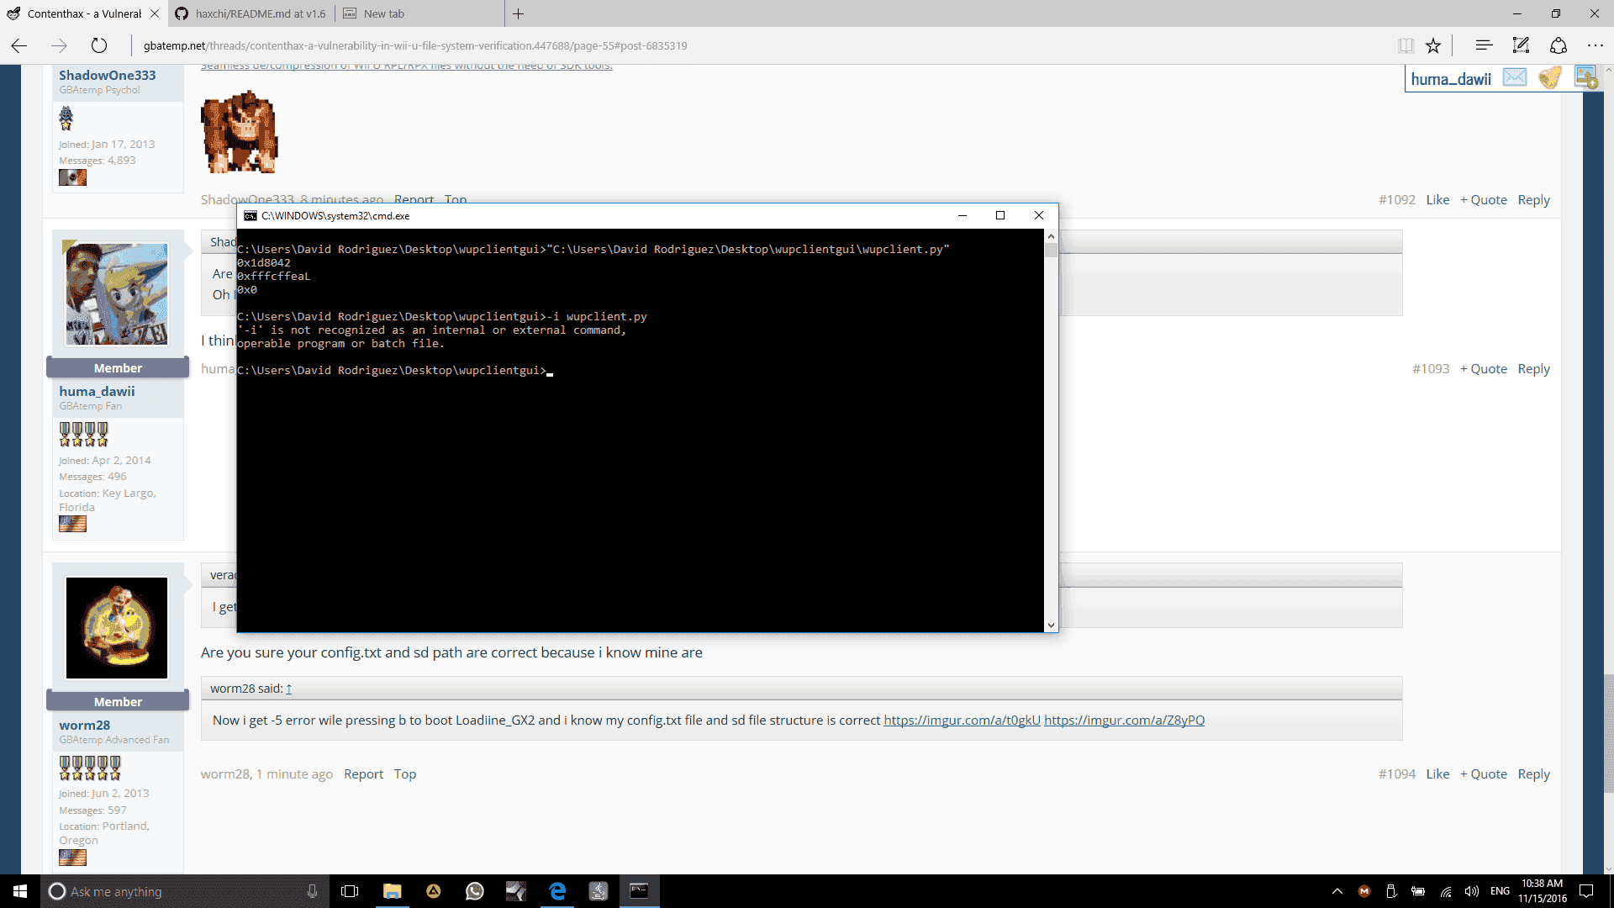Image resolution: width=1614 pixels, height=908 pixels.
Task: Click huma_dawii's avatar image
Action: (117, 293)
